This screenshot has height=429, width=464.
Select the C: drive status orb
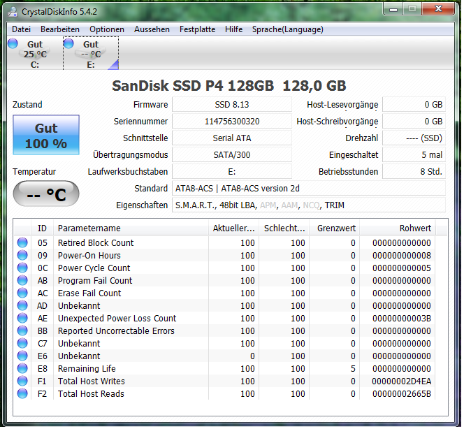[13, 43]
